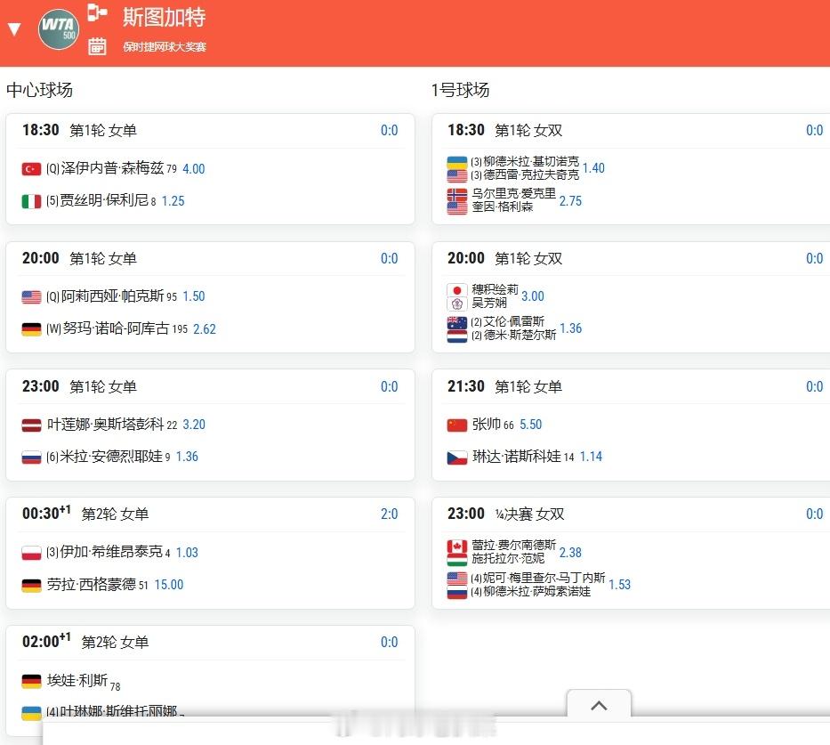This screenshot has width=830, height=745.
Task: Click Italy flag next to 贾丝明·保利尼
Action: tap(31, 201)
